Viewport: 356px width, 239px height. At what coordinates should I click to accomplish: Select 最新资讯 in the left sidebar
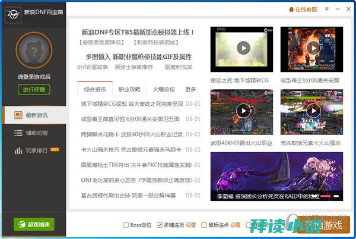[34, 115]
